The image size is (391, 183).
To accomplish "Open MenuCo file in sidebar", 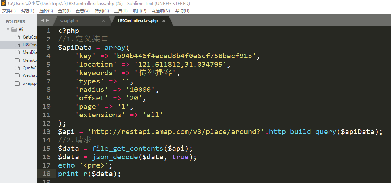I will (x=30, y=60).
